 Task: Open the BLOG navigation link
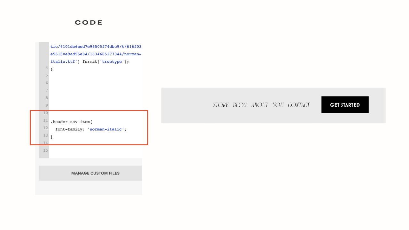coord(240,105)
